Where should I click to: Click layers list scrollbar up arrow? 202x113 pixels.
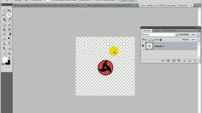pos(199,44)
